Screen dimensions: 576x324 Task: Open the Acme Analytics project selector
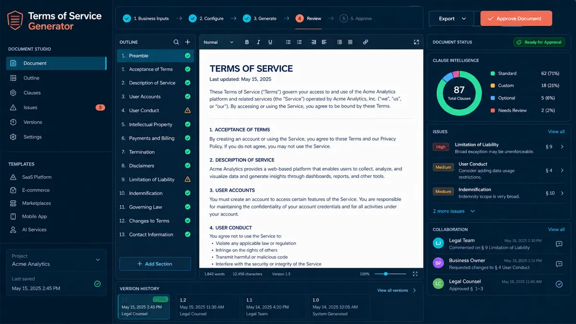click(x=57, y=260)
